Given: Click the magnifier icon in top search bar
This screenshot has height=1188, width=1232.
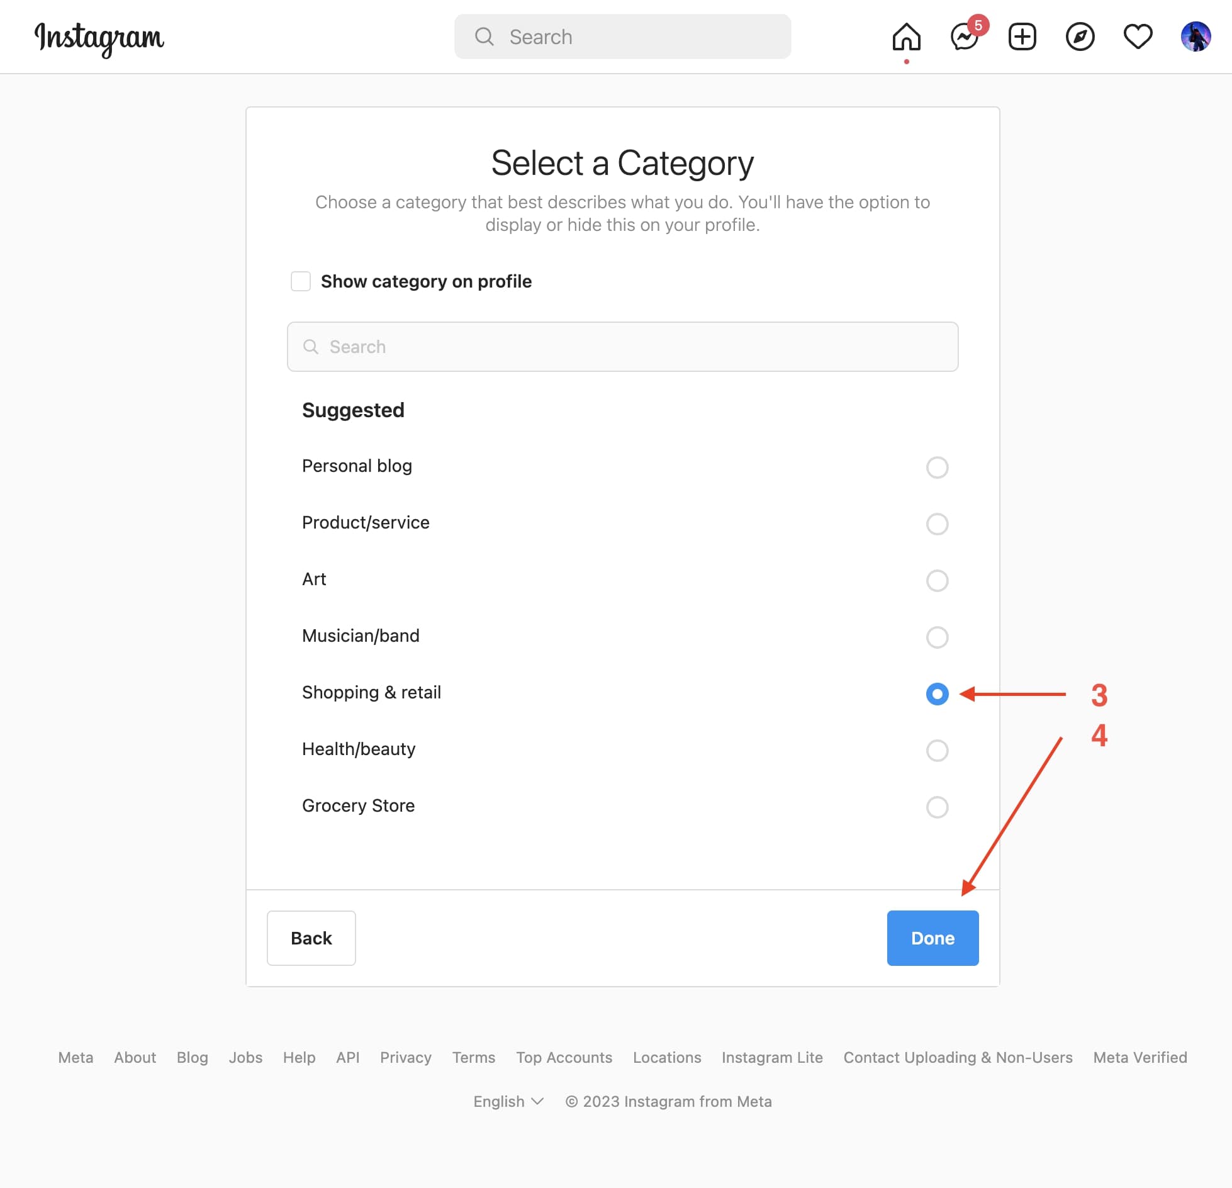Looking at the screenshot, I should click(x=484, y=36).
